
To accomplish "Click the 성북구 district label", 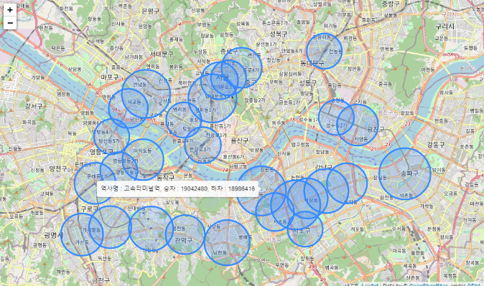I will (279, 34).
